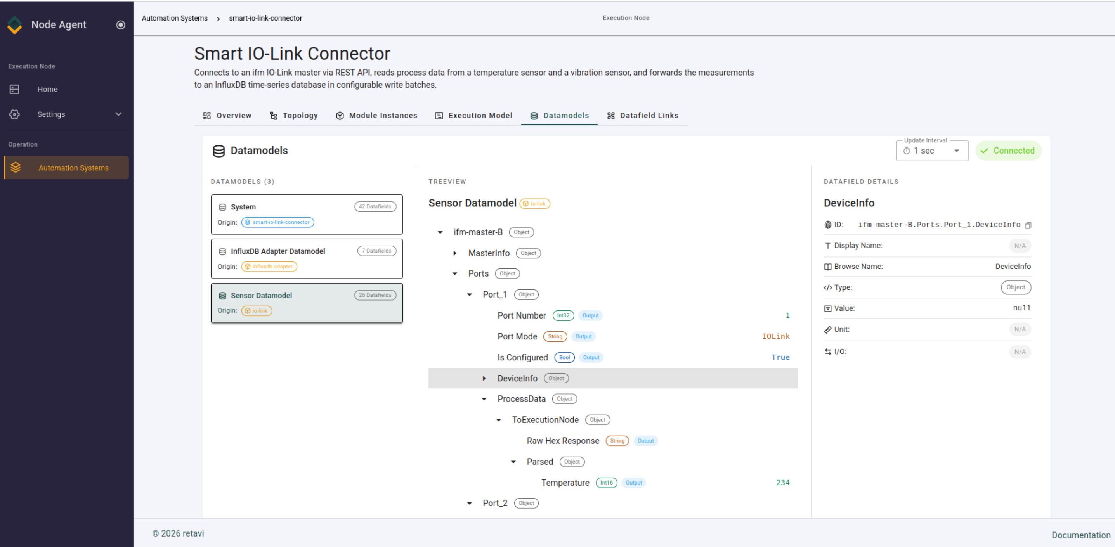Expand the MasterInfo tree node
1115x547 pixels.
[x=454, y=253]
